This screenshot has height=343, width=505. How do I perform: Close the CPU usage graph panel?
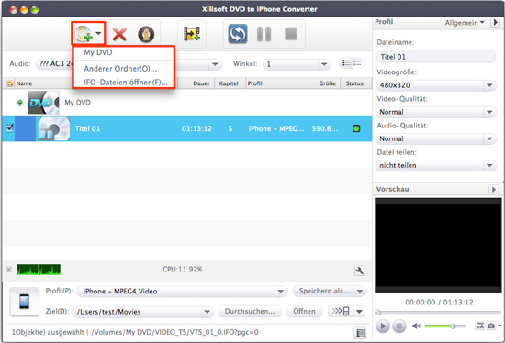9,270
